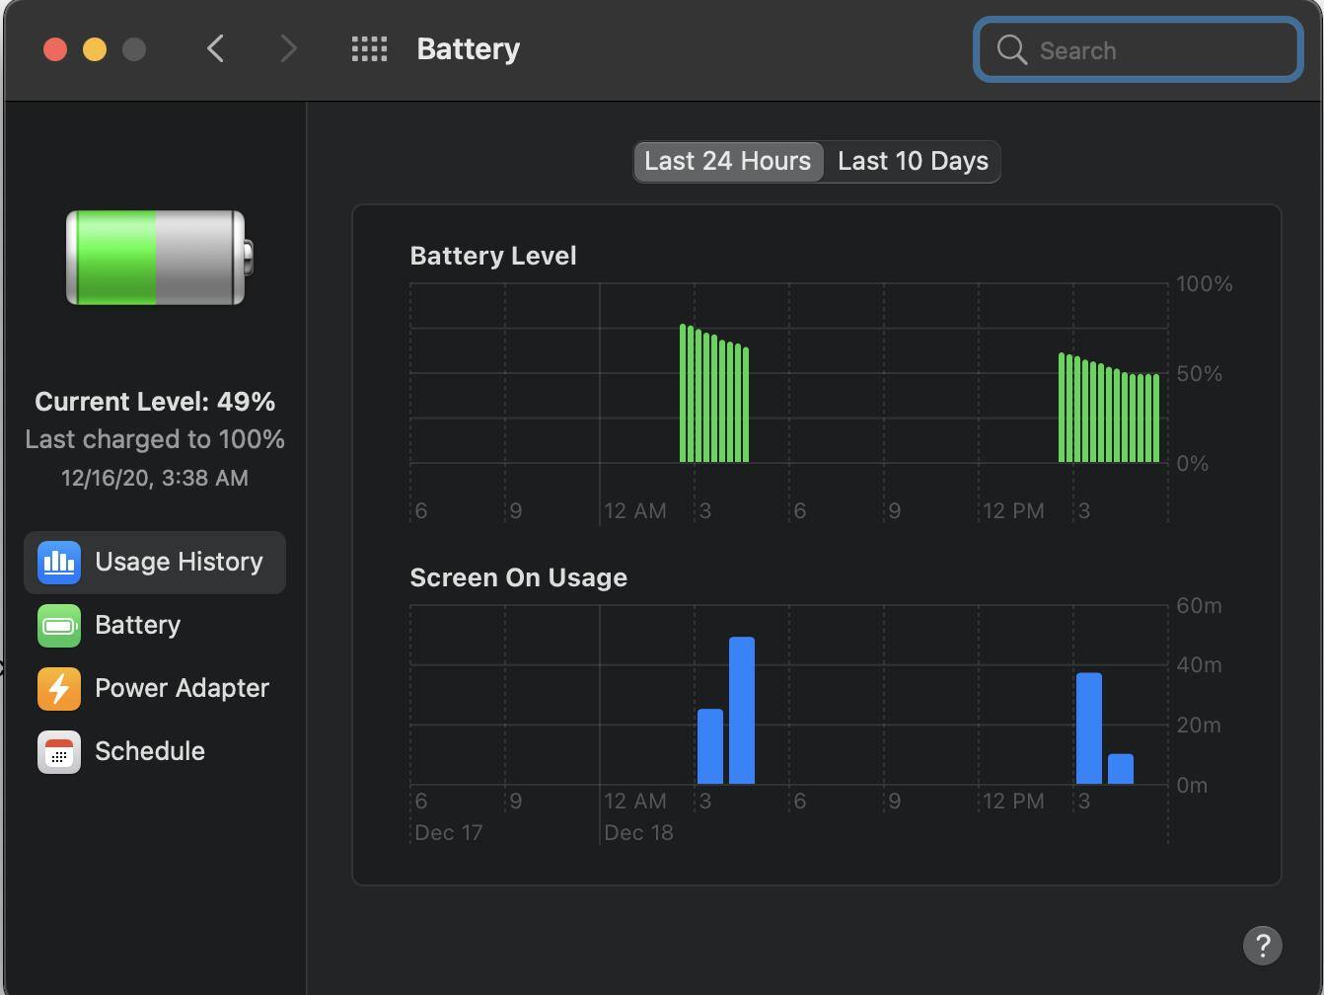1324x995 pixels.
Task: Open the Schedule calendar icon
Action: coord(59,751)
